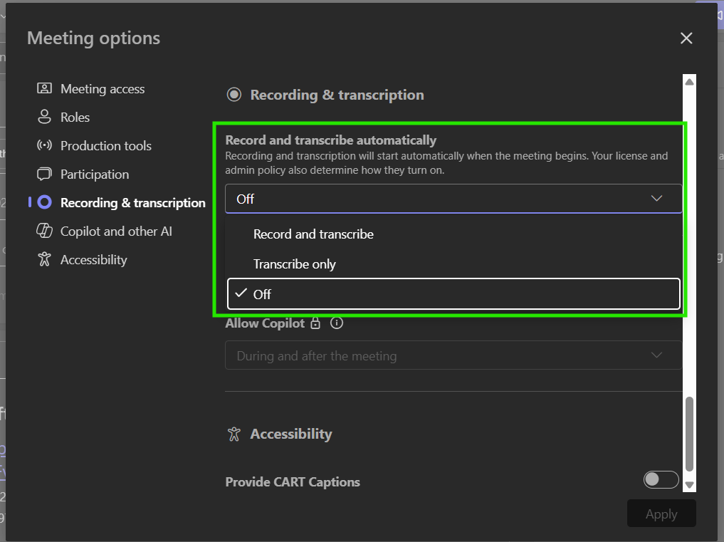
Task: Click the scrollbar down arrow
Action: [689, 485]
